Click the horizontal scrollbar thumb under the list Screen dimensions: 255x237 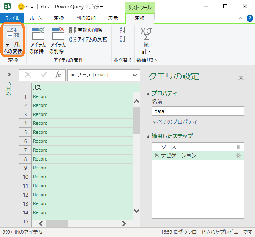pos(57,223)
